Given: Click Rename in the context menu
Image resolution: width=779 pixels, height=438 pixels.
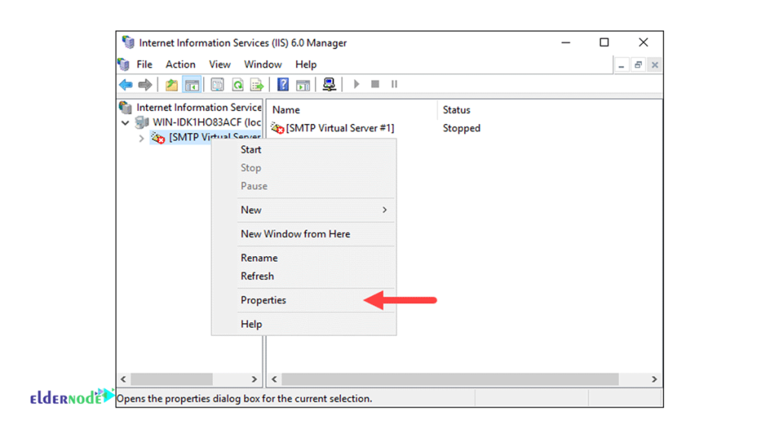Looking at the screenshot, I should click(x=259, y=258).
